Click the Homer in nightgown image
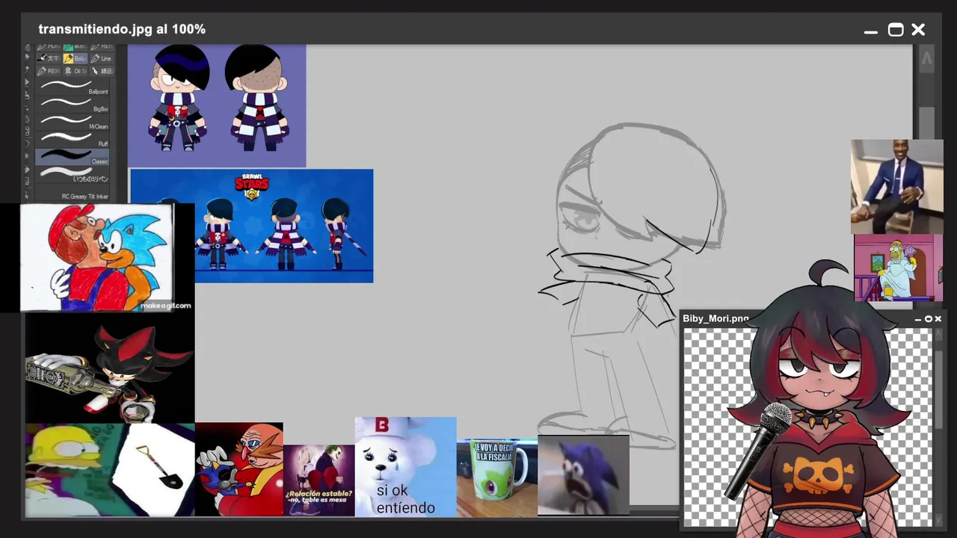 [899, 268]
